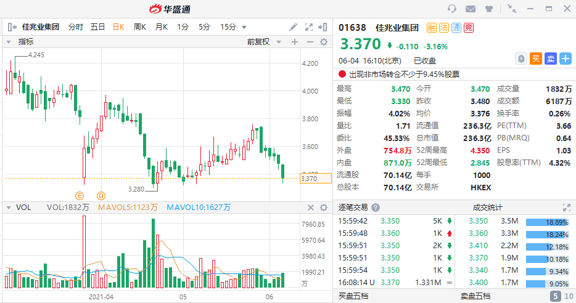Set price alert bell icon
This screenshot has height=303, width=576.
pyautogui.click(x=521, y=59)
